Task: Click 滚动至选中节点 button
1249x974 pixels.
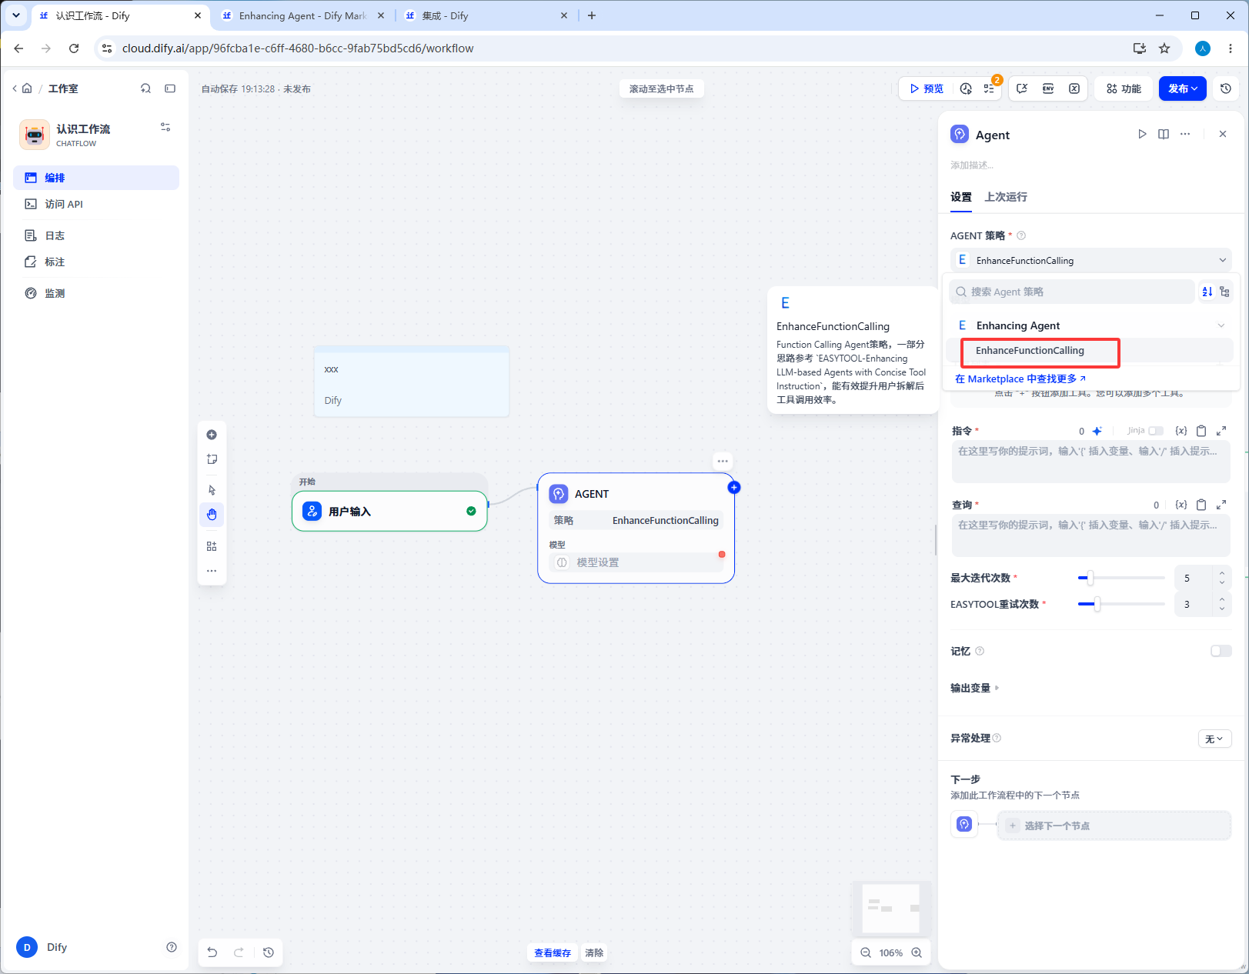Action: tap(662, 88)
